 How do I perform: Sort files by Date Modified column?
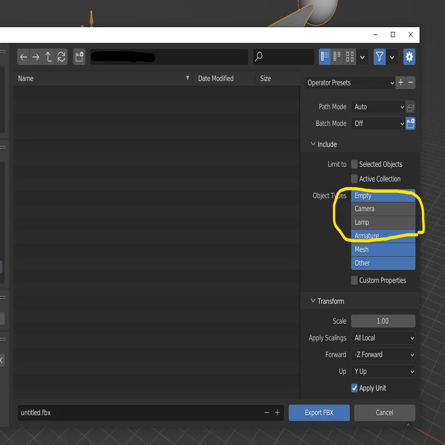(x=224, y=78)
